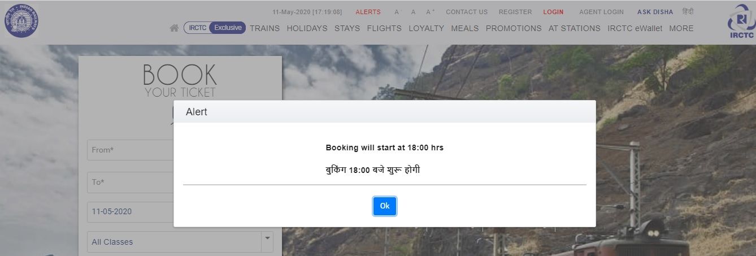756x256 pixels.
Task: Open the REGISTER link
Action: 515,12
